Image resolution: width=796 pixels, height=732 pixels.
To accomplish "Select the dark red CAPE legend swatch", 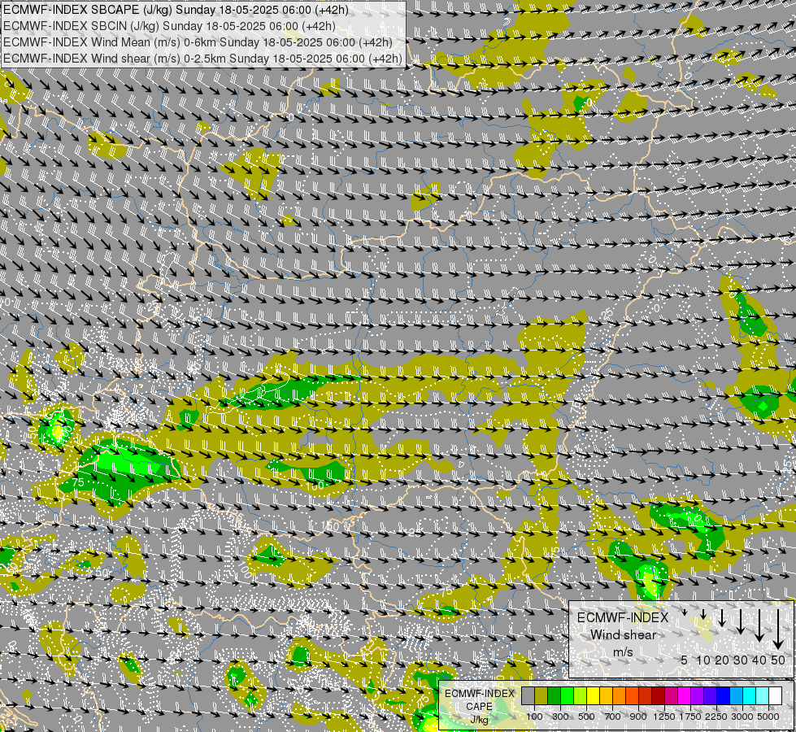I will coord(659,696).
